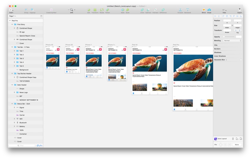
Task: Open the Gaussian Blur type selector
Action: tap(226, 60)
